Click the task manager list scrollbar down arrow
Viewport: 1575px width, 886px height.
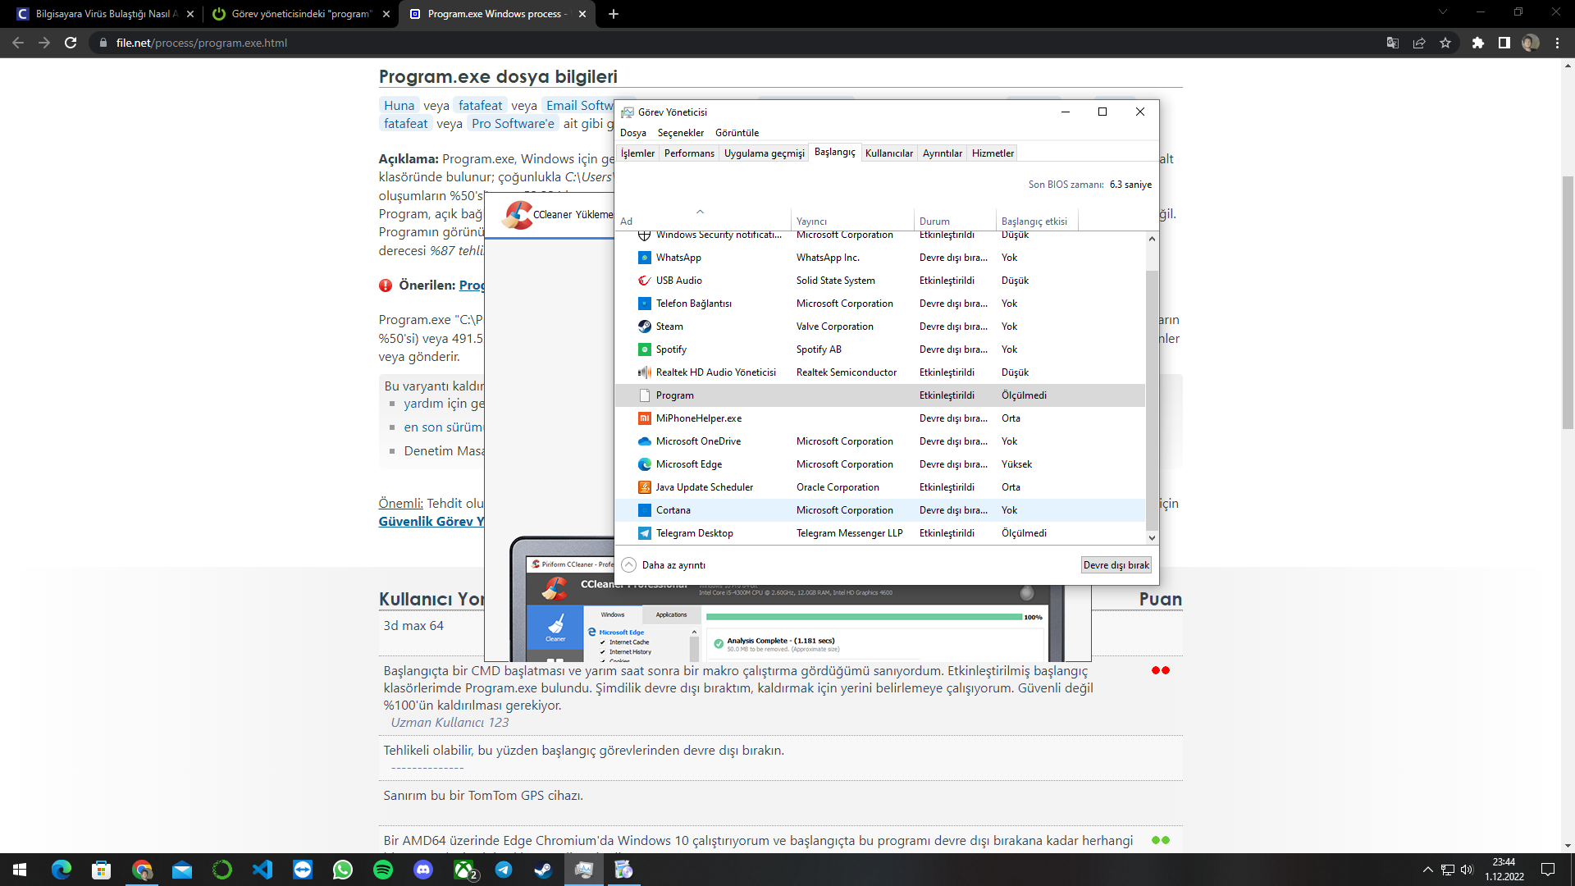[1152, 538]
